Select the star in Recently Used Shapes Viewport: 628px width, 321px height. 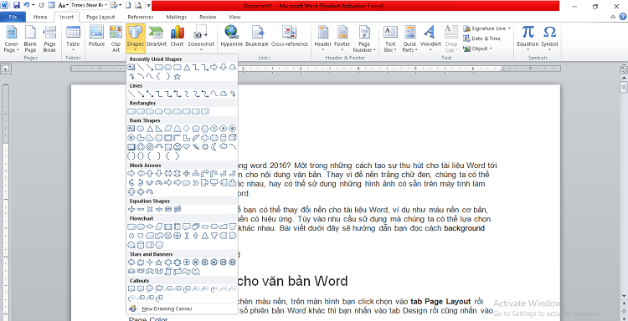point(177,76)
